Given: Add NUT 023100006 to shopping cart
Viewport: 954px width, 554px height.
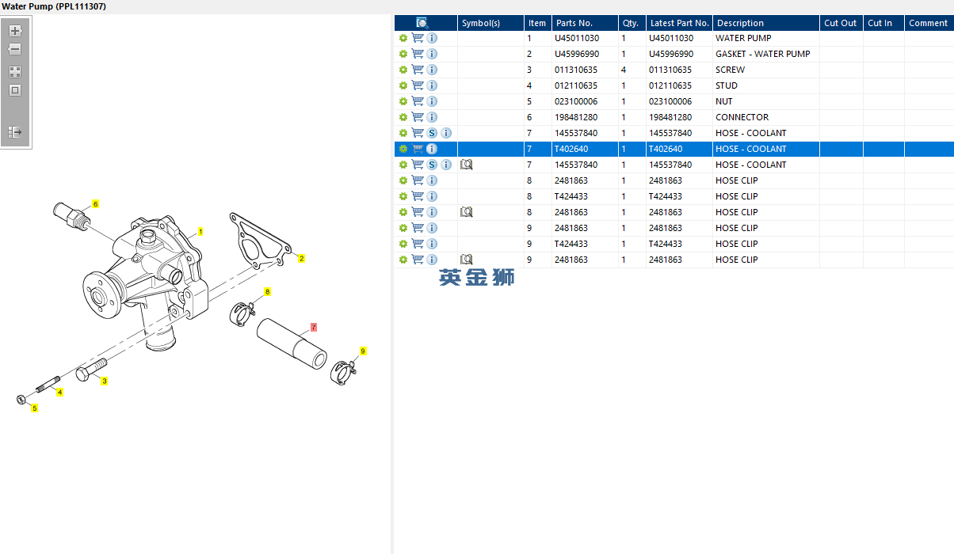Looking at the screenshot, I should click(x=418, y=101).
